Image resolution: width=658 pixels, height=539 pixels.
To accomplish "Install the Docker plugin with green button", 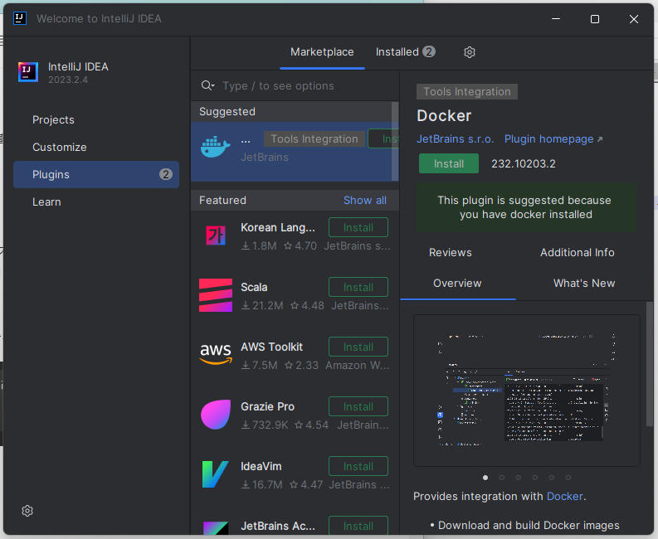I will pos(449,163).
